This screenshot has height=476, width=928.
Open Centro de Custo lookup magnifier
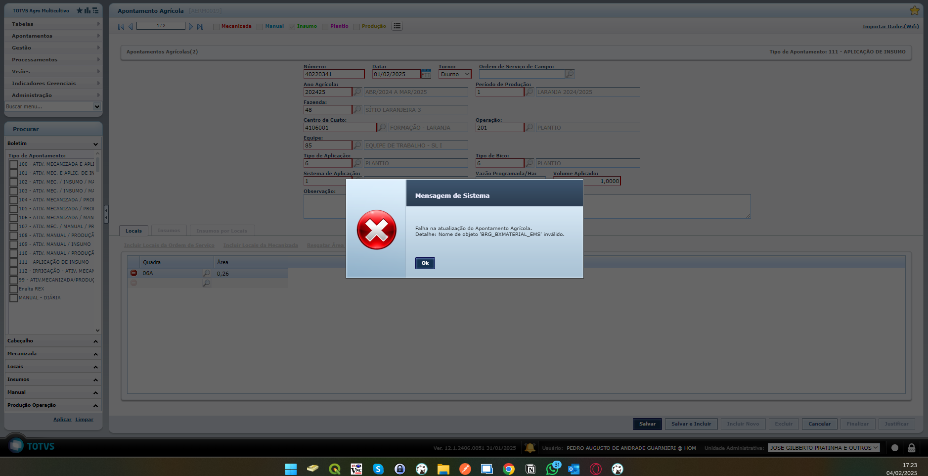pos(382,128)
